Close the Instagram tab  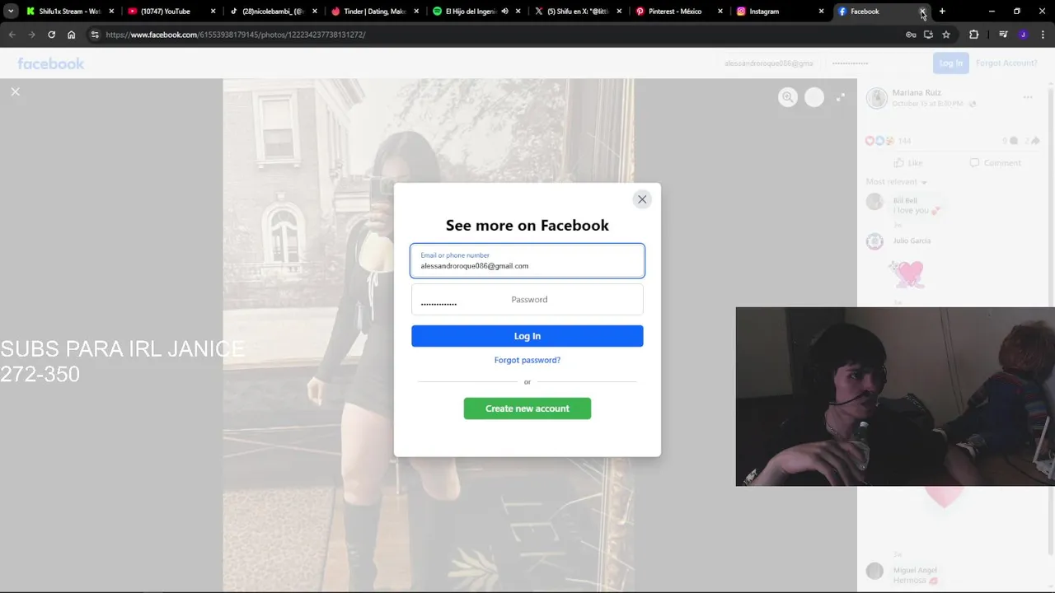821,12
